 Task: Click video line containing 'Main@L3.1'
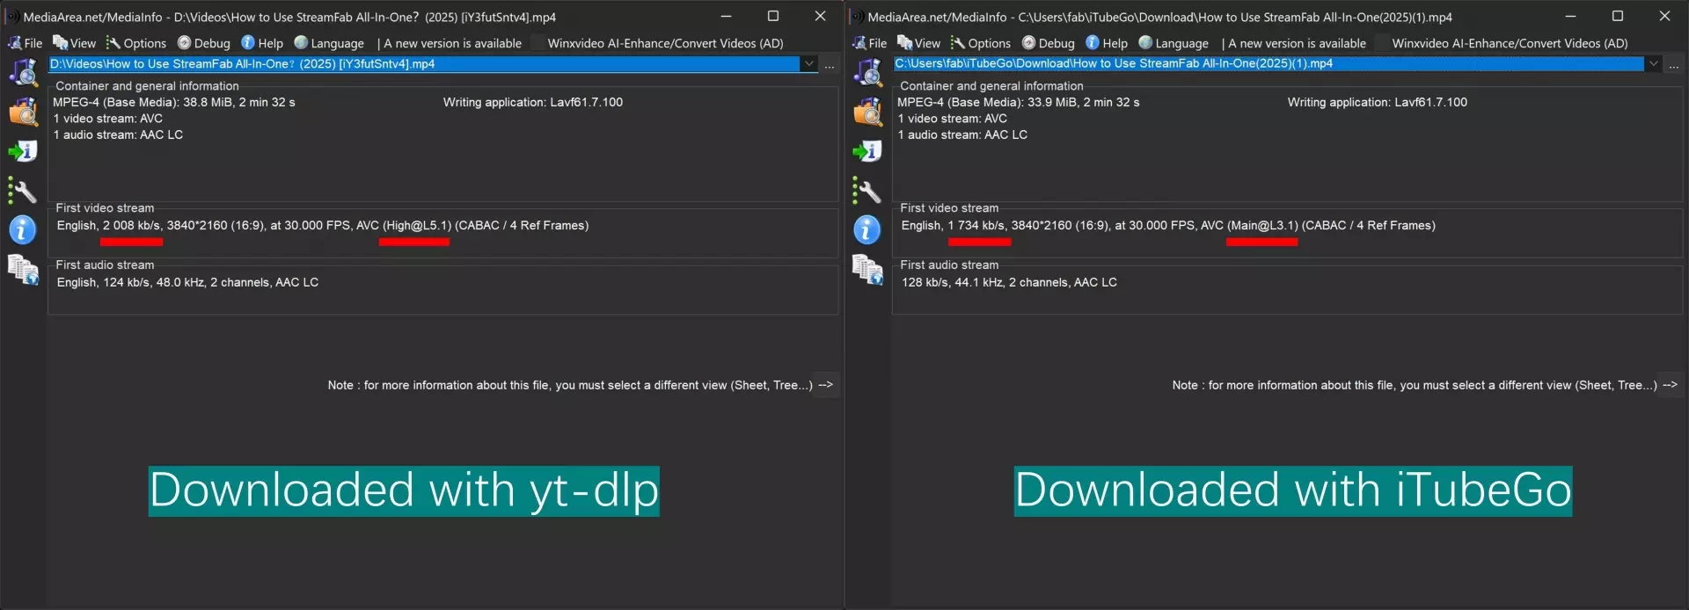click(x=1168, y=226)
